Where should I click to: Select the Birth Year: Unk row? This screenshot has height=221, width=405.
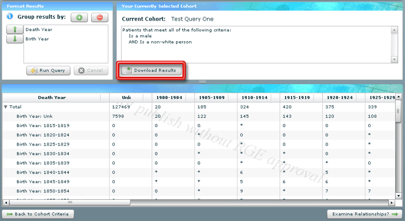(199, 116)
